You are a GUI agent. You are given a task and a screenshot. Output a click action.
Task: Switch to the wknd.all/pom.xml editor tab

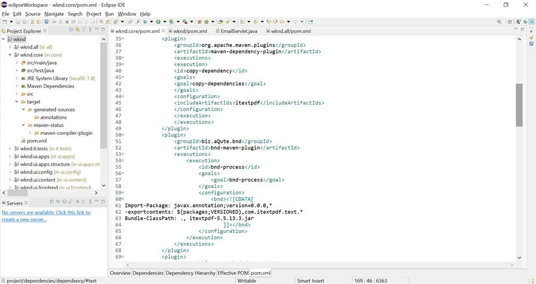point(288,31)
